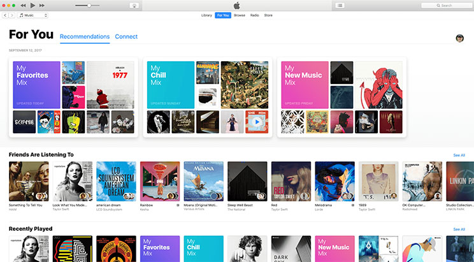
Task: Open the Music media type dropdown
Action: (x=33, y=15)
